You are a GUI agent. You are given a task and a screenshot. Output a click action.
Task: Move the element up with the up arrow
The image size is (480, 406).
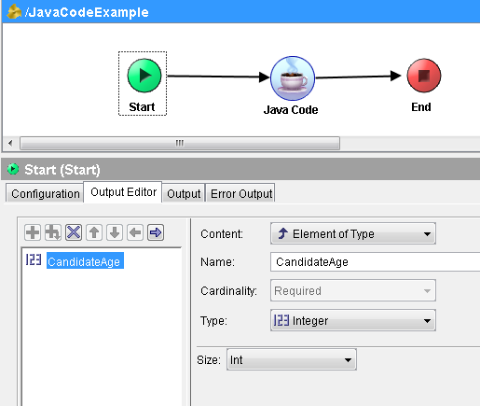[x=94, y=232]
